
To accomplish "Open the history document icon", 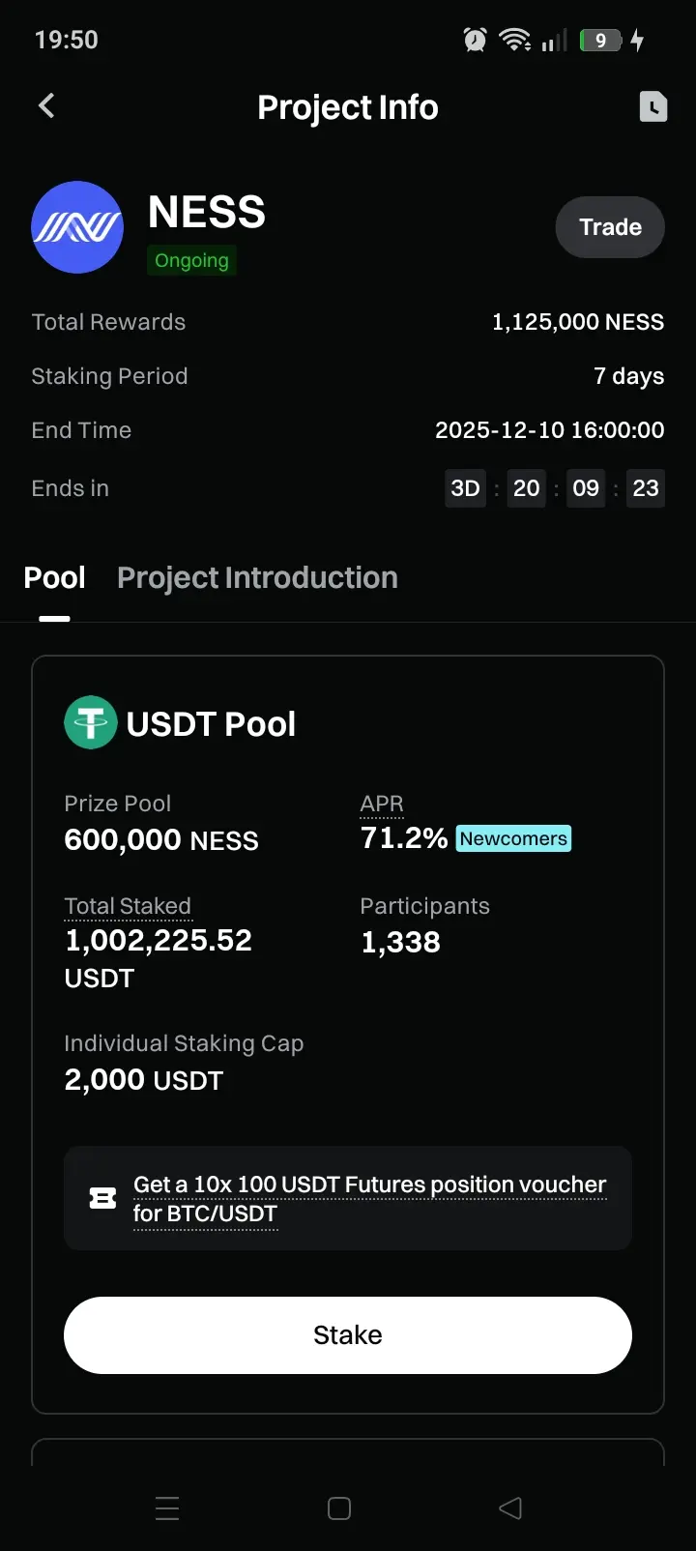I will click(653, 106).
